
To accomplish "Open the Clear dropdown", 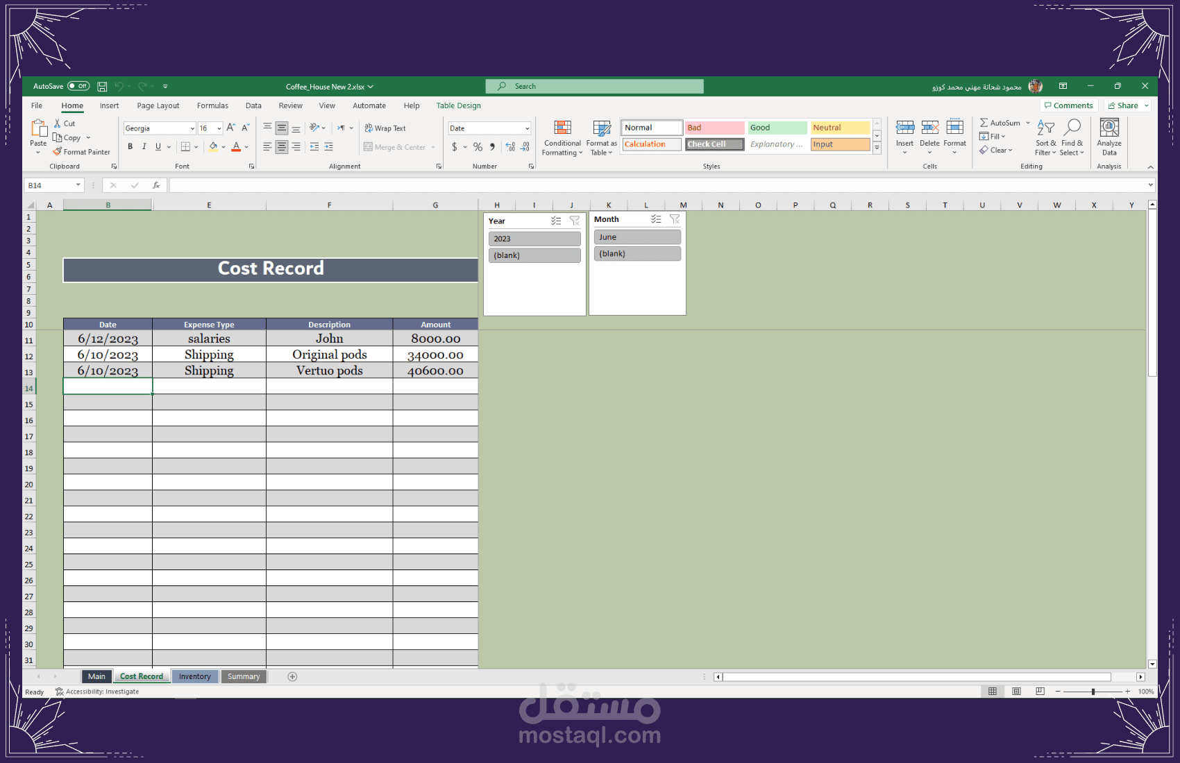I will (x=996, y=150).
